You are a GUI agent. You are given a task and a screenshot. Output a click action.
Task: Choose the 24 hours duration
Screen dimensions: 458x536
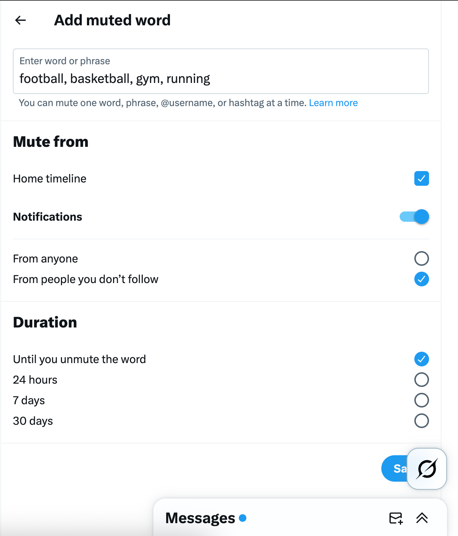[421, 380]
